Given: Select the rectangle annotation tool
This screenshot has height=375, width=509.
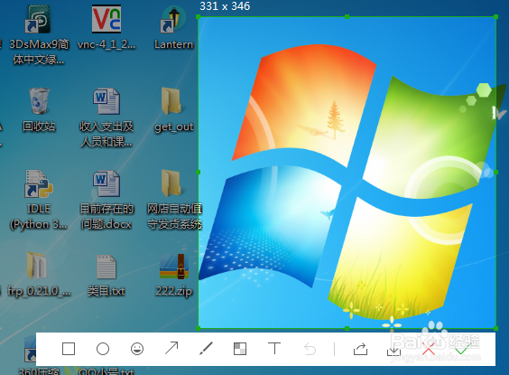Looking at the screenshot, I should (69, 349).
